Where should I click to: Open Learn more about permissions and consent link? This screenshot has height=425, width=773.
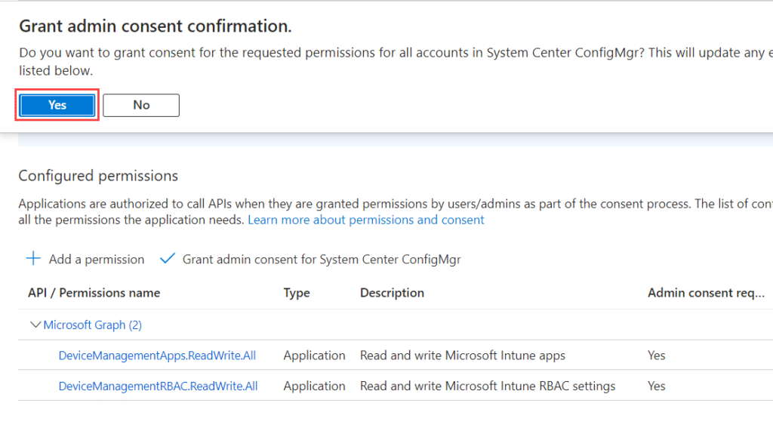366,220
